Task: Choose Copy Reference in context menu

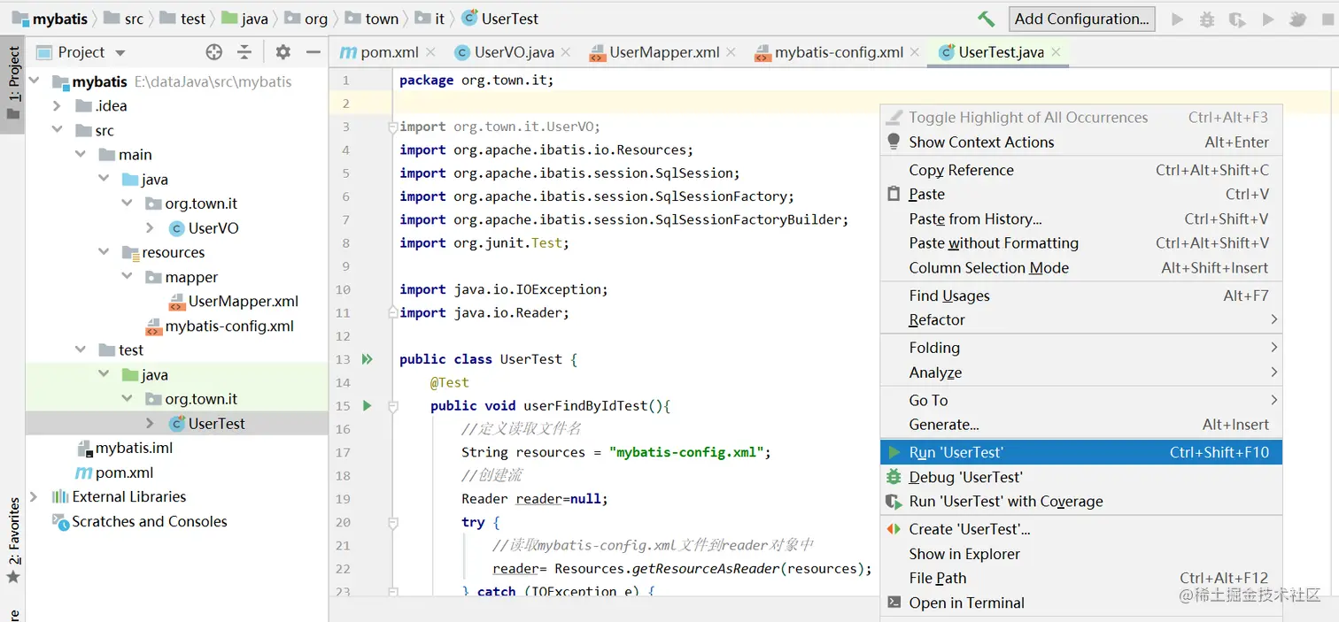Action: pos(1081,170)
